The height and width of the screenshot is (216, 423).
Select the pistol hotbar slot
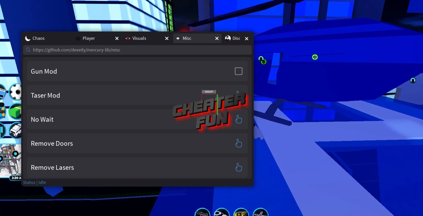pyautogui.click(x=202, y=212)
